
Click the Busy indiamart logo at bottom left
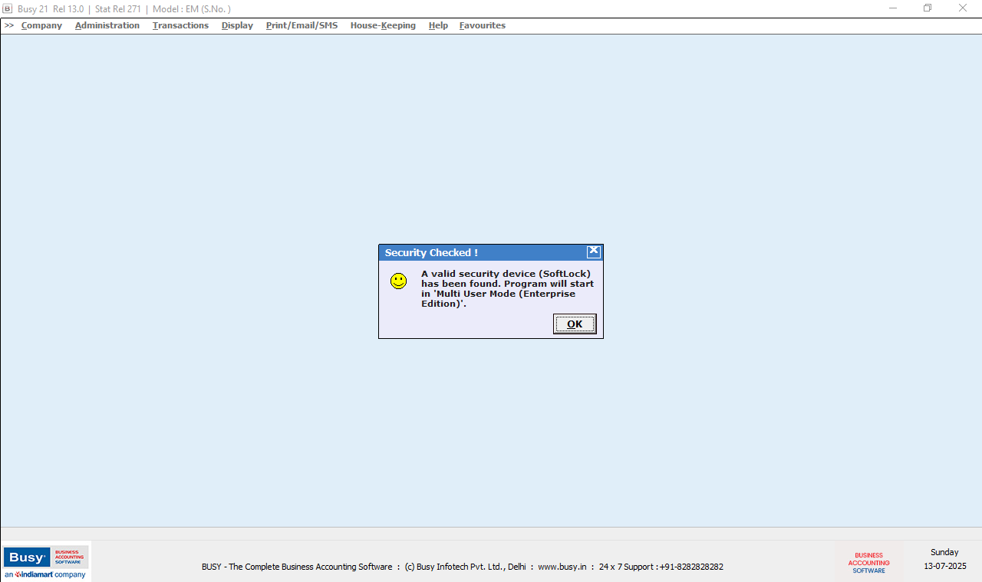coord(45,562)
